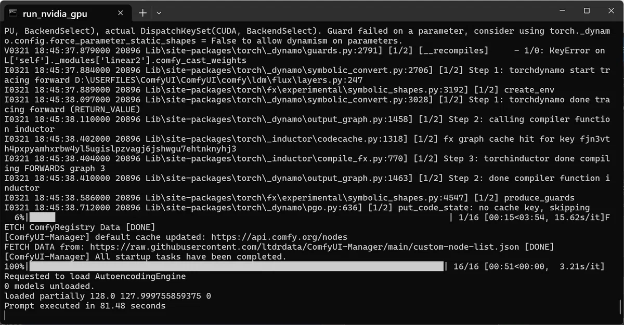Click the '0 models unloaded.' line
The image size is (624, 325).
coord(49,287)
